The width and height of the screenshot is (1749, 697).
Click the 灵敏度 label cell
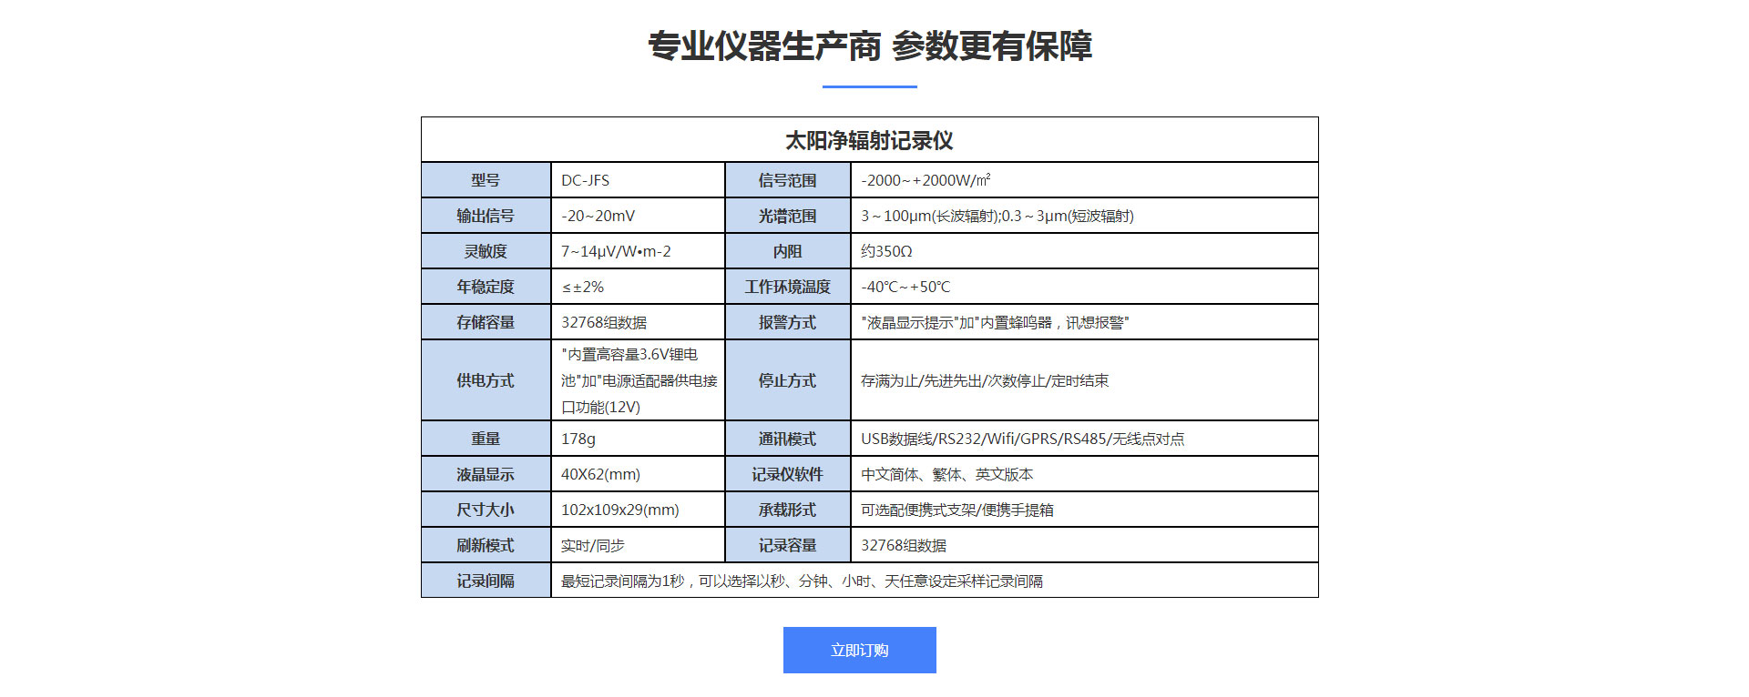click(486, 251)
